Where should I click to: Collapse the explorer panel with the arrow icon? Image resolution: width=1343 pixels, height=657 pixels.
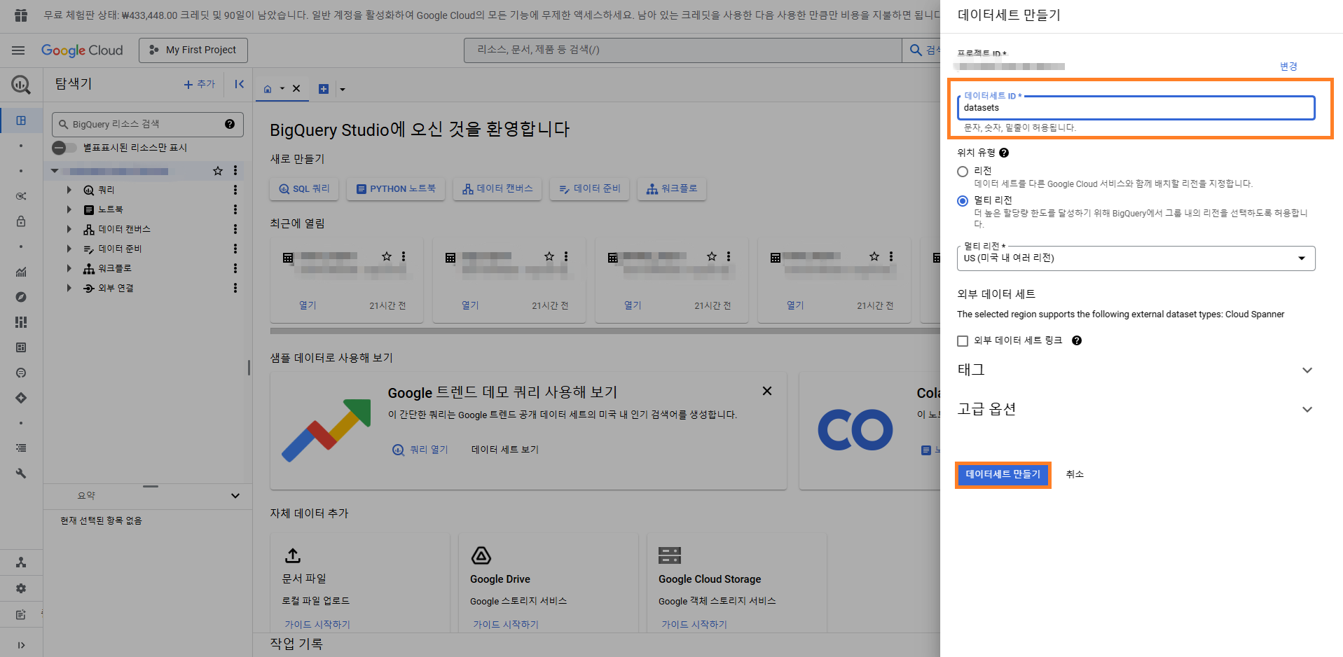coord(240,84)
